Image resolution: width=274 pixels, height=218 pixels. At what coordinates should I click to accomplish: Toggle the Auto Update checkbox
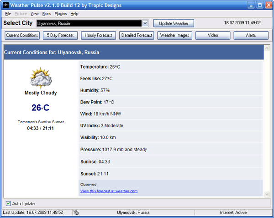8,203
